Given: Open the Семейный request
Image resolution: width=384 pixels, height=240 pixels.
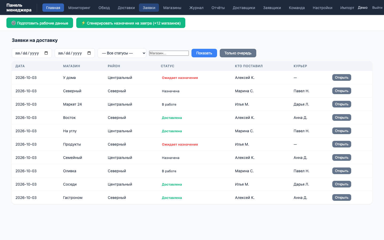Looking at the screenshot, I should point(342,157).
